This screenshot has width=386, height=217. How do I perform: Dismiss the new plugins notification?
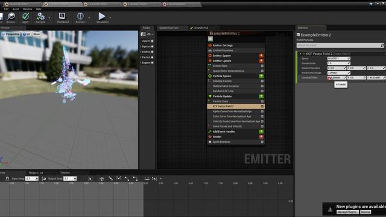[x=365, y=212]
